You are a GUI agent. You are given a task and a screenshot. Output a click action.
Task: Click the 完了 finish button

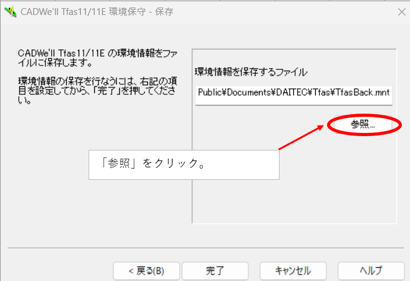215,271
